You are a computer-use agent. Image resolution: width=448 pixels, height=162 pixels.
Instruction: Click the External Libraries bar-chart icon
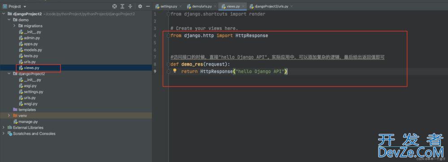(10, 128)
